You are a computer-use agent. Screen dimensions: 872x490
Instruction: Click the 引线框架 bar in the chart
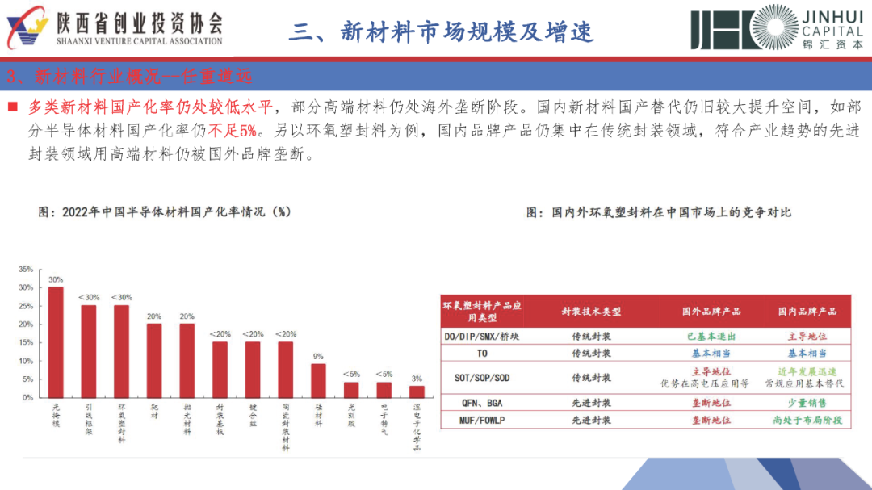tap(89, 351)
